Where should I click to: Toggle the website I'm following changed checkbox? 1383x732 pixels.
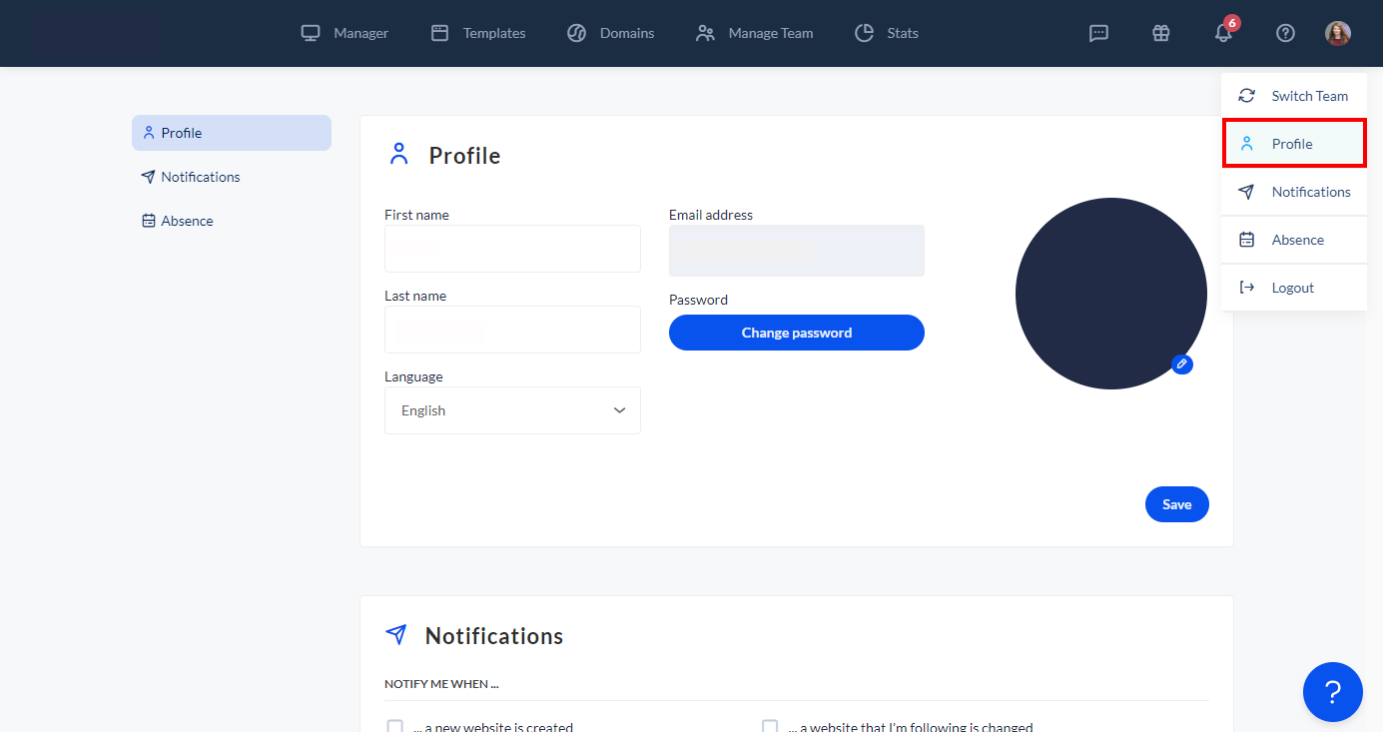(x=770, y=726)
